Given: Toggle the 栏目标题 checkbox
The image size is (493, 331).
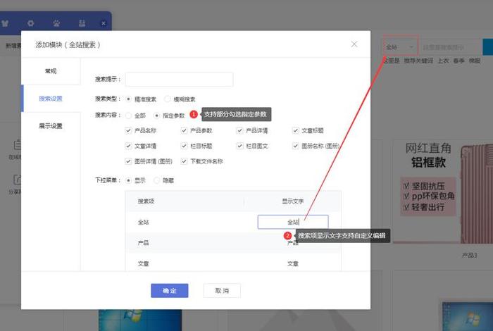Looking at the screenshot, I should (x=184, y=146).
